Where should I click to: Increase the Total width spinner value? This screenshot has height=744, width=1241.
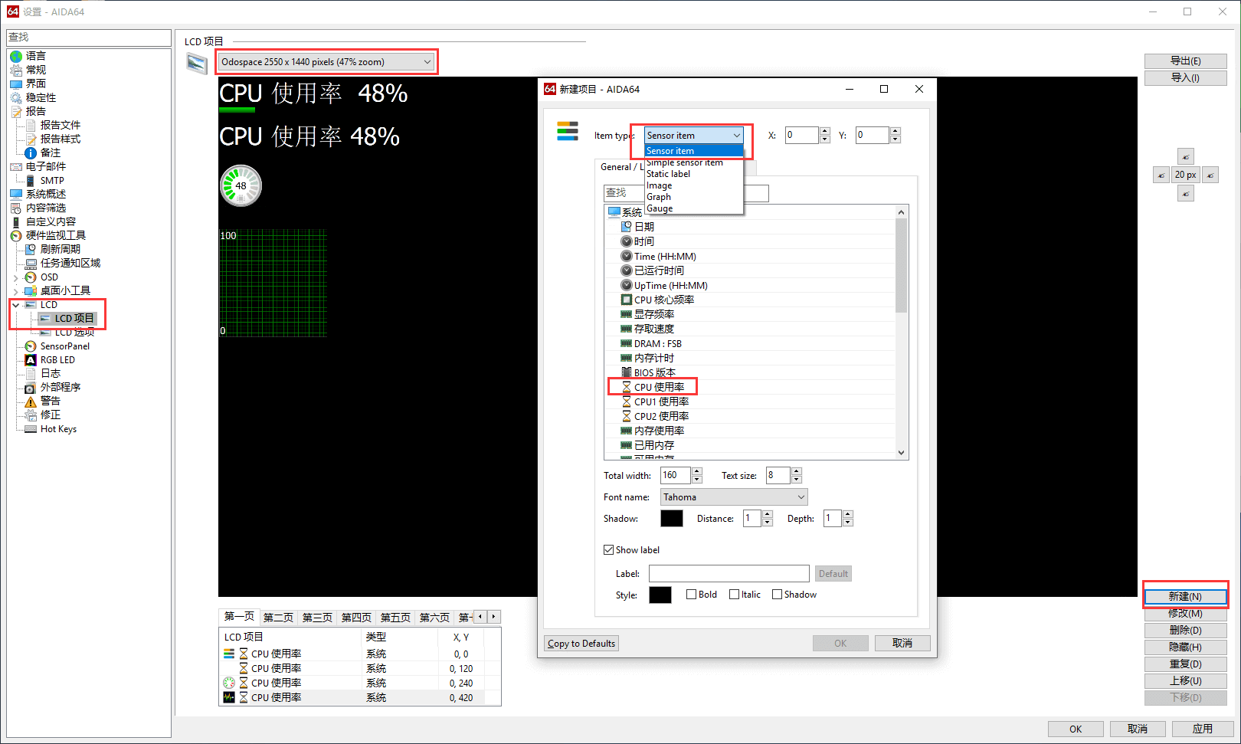click(x=697, y=471)
